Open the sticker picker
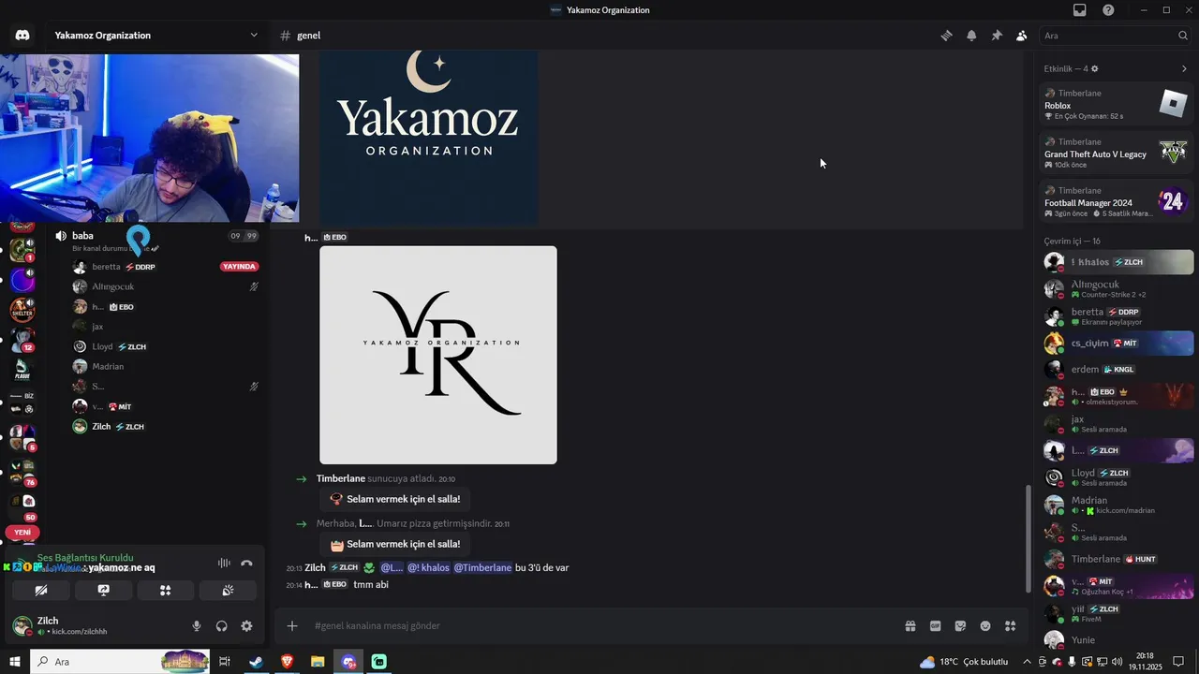1199x674 pixels. pos(960,626)
